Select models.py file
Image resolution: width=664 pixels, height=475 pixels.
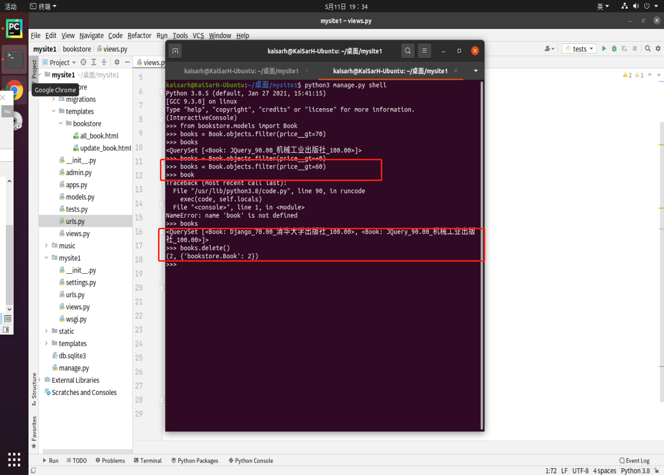tap(76, 197)
